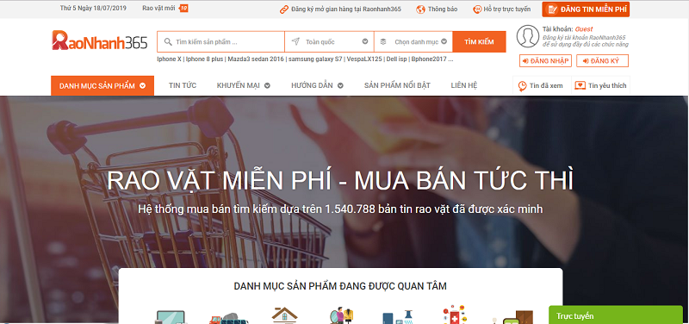Open Tin yêu thích tab
Viewport: 689px width, 324px height.
pos(600,85)
